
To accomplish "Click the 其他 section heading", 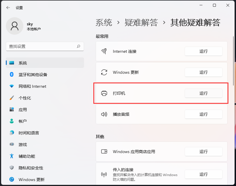I will click(x=100, y=136).
